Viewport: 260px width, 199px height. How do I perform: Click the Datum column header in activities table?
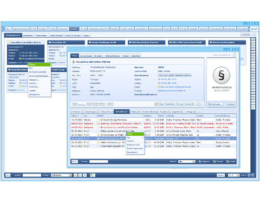(76, 116)
